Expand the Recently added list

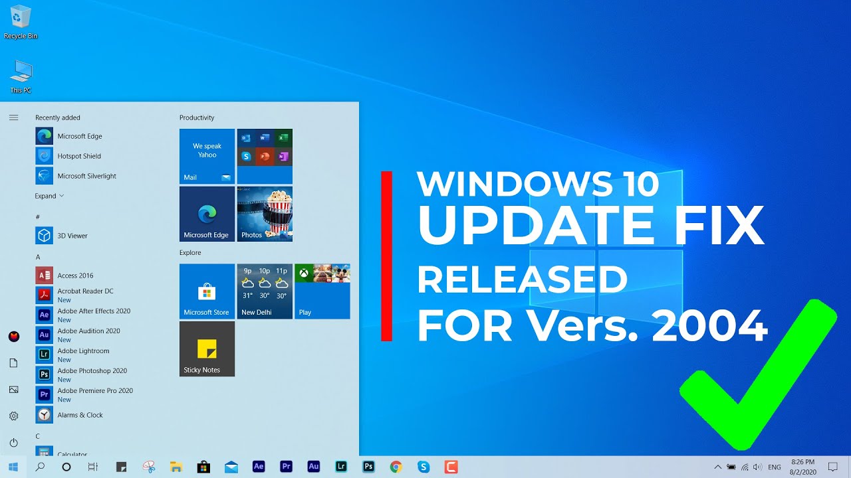point(49,196)
